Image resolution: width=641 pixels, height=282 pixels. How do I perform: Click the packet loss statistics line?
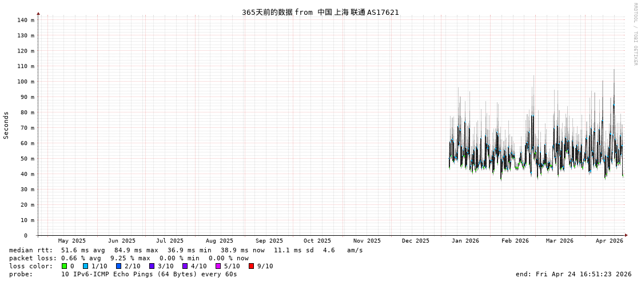coord(129,258)
